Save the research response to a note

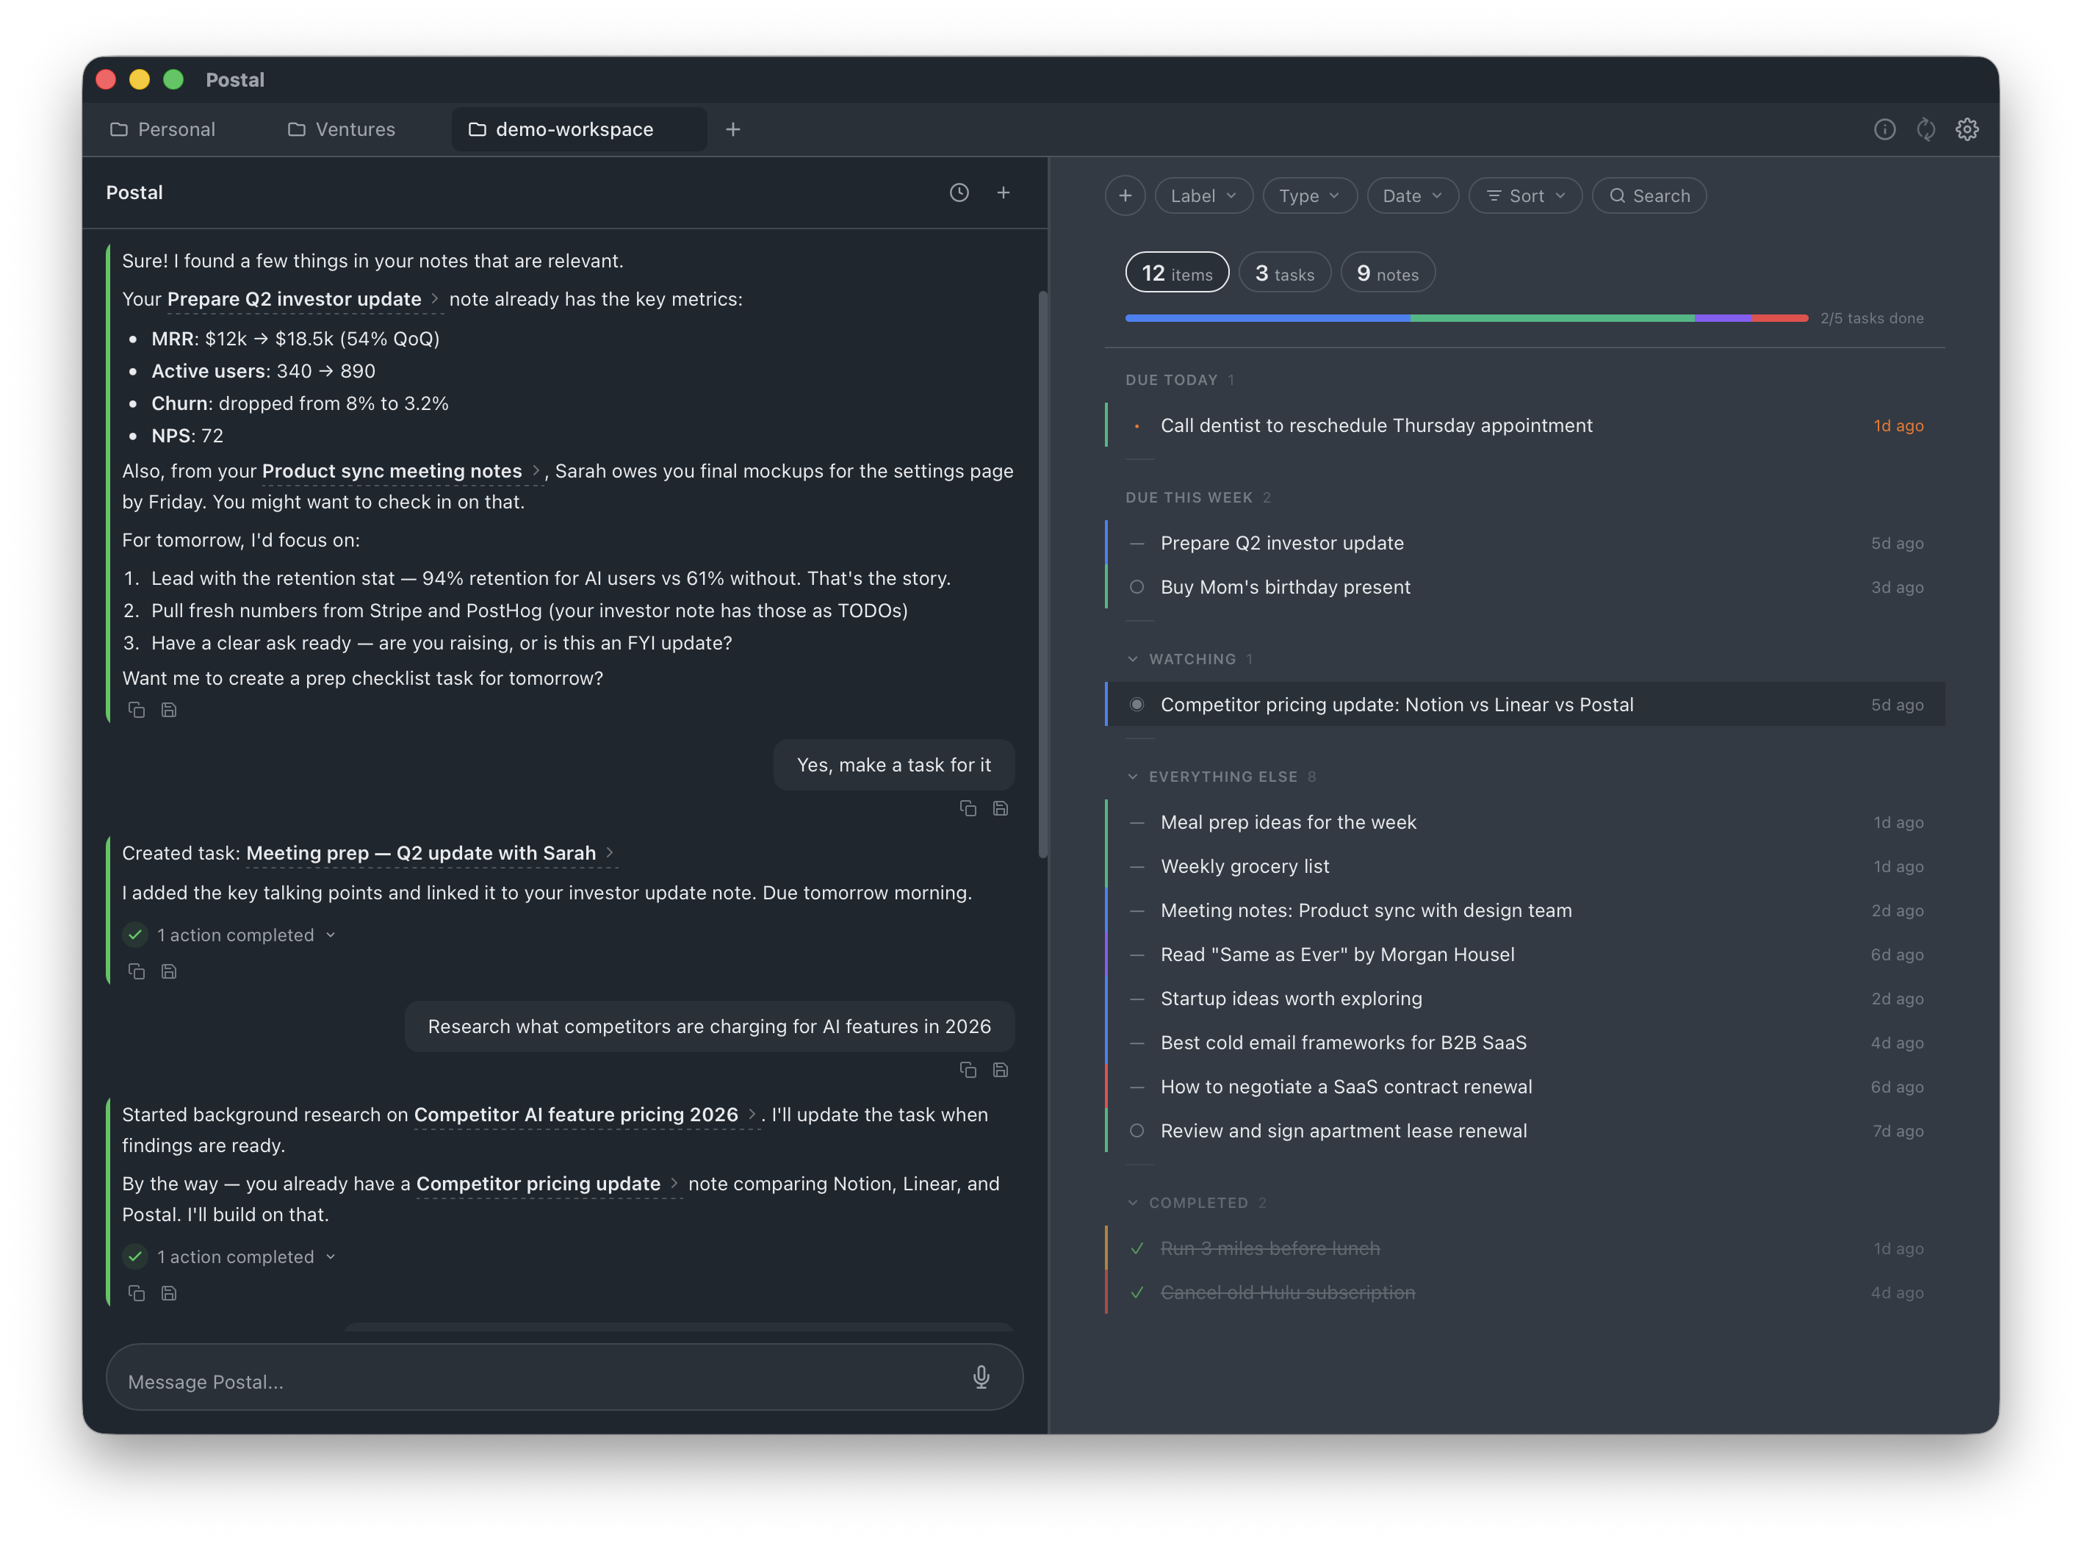point(169,1292)
